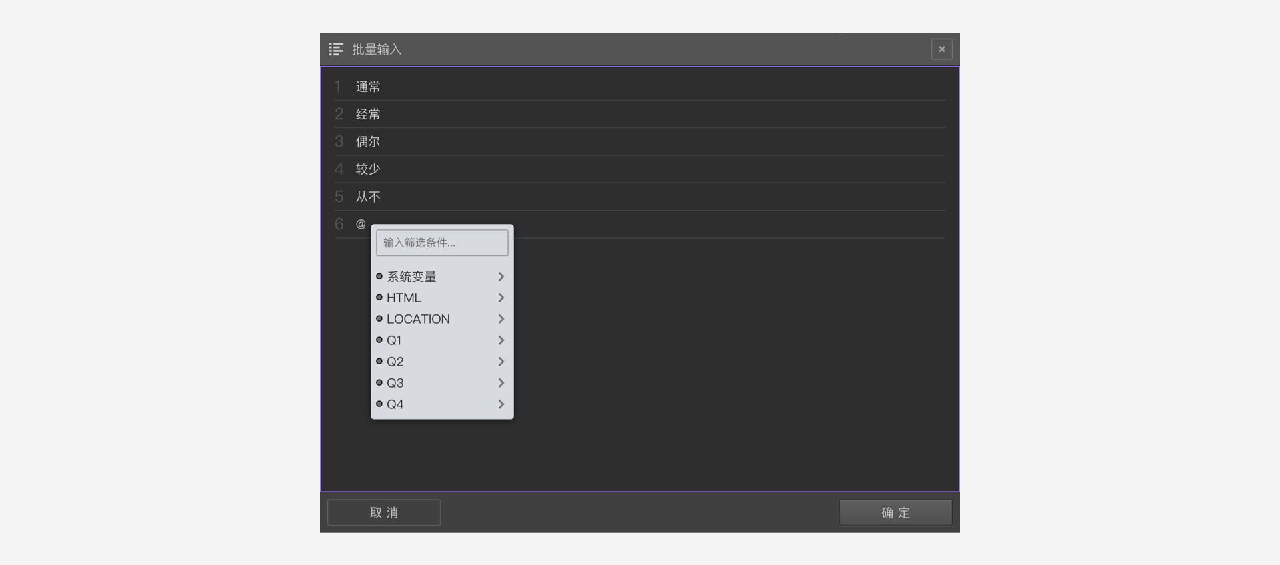Select Q1 in the variable popup
The width and height of the screenshot is (1280, 565).
pos(441,340)
